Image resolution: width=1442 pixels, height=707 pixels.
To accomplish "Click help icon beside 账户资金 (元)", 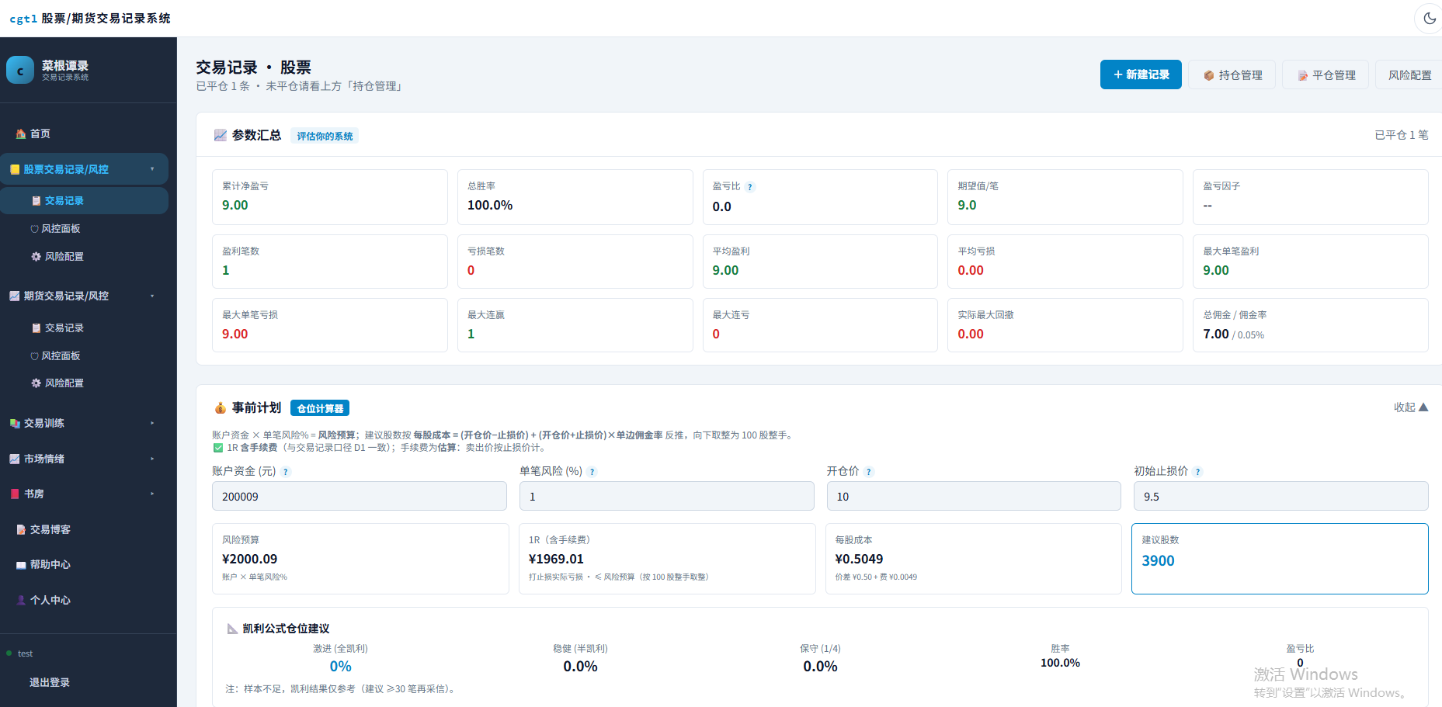I will coord(286,472).
